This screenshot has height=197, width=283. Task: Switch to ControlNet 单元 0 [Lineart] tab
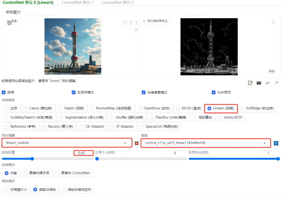point(28,3)
